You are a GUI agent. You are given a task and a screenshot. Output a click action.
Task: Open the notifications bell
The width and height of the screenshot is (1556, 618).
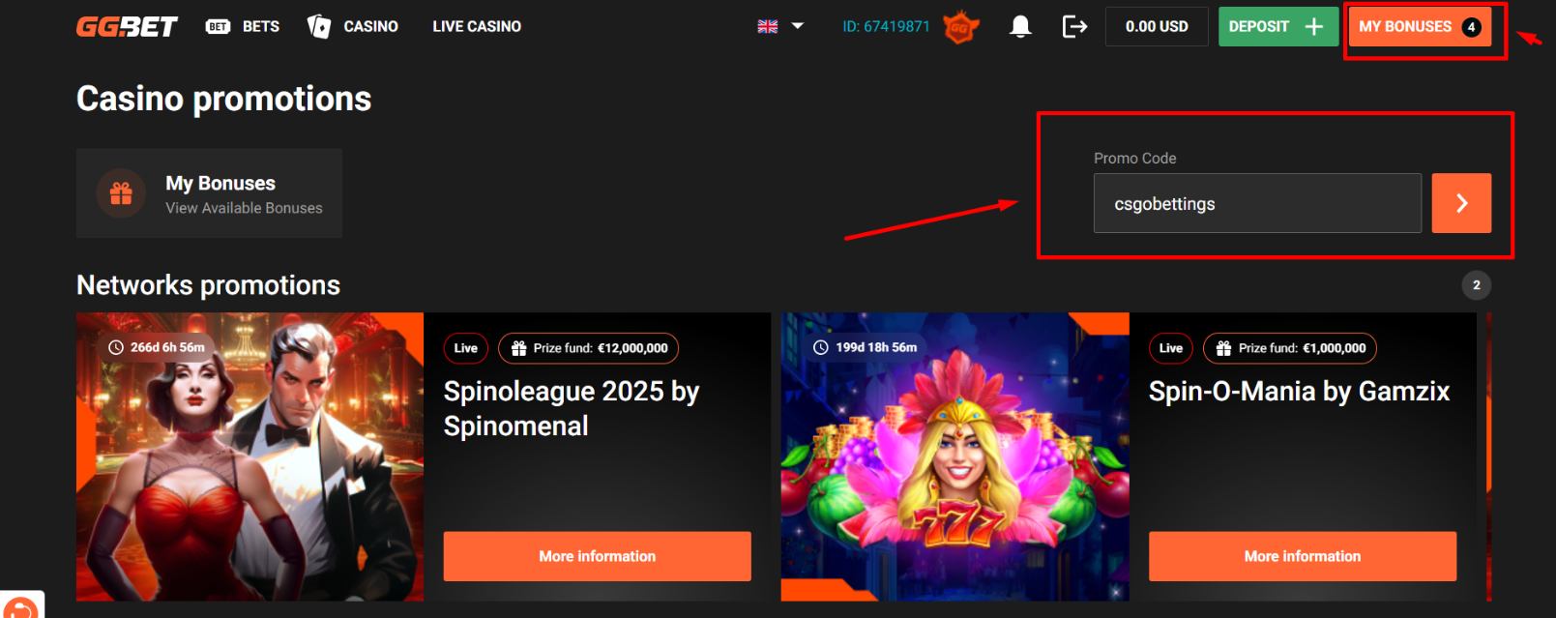point(1020,26)
